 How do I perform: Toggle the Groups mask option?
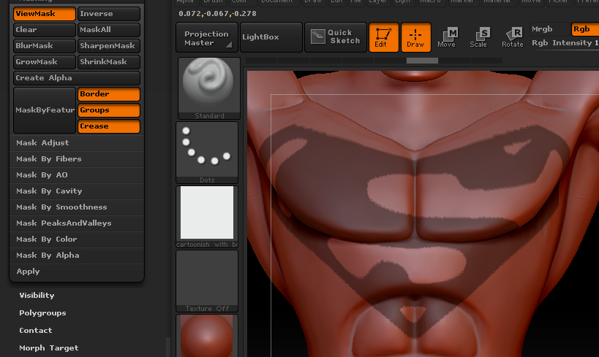coord(109,110)
